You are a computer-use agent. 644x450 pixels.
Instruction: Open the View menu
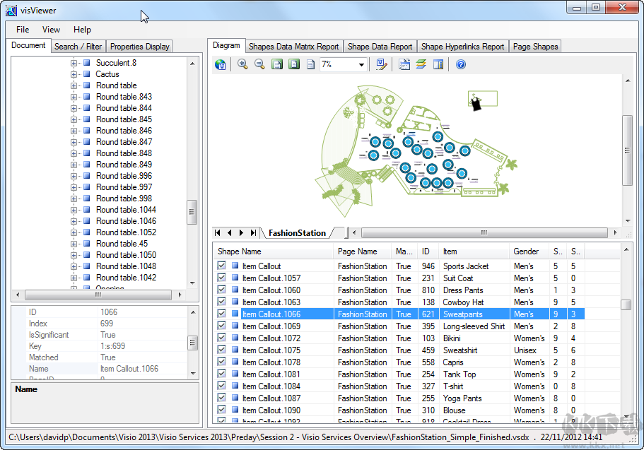tap(50, 30)
